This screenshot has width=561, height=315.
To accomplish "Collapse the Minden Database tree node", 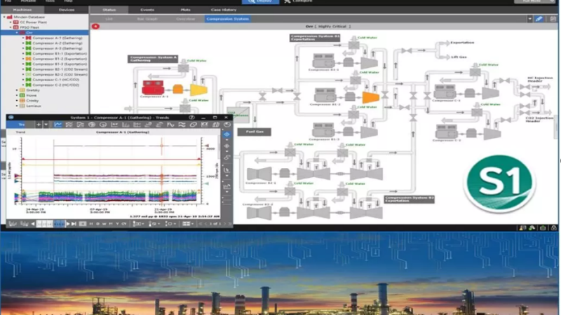I will [x=4, y=18].
